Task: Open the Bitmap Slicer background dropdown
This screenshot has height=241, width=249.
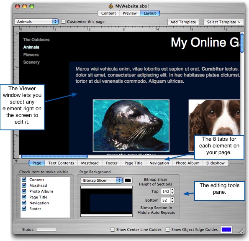Action: pyautogui.click(x=101, y=180)
